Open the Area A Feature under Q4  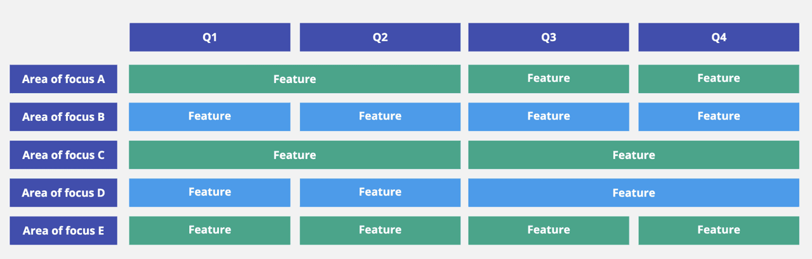tap(719, 79)
